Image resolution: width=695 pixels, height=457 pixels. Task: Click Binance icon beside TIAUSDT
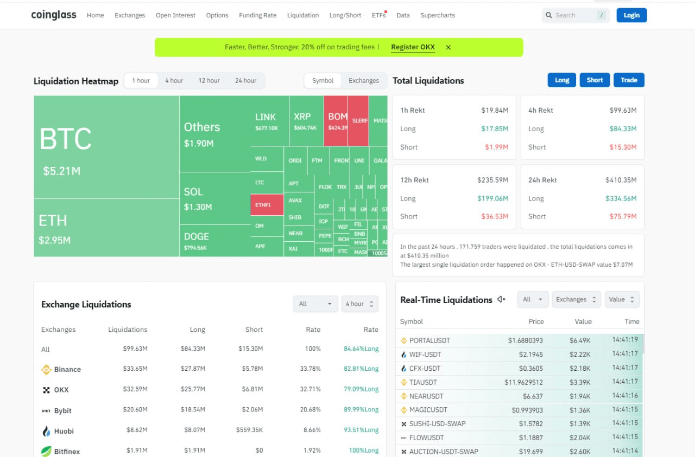(403, 382)
